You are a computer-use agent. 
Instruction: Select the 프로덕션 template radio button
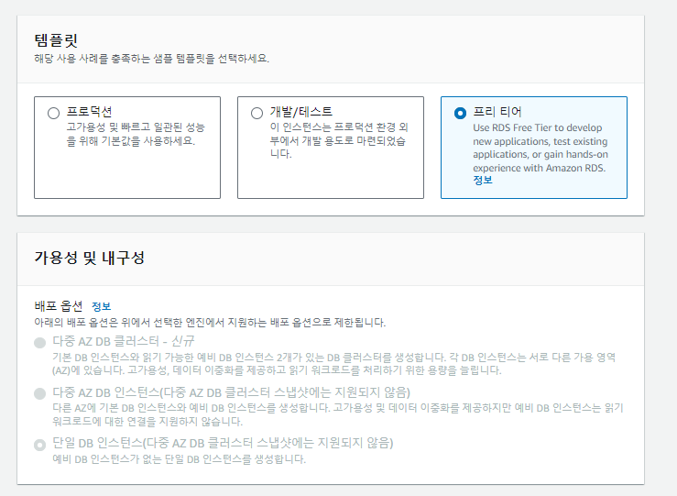pos(53,113)
